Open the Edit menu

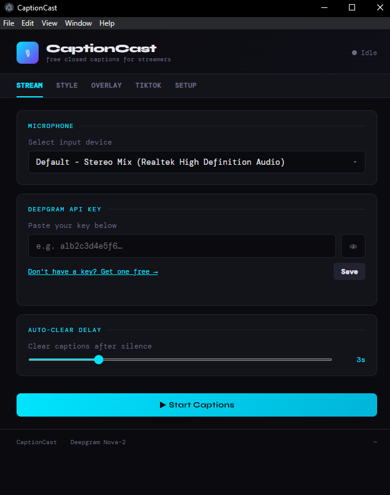point(28,23)
